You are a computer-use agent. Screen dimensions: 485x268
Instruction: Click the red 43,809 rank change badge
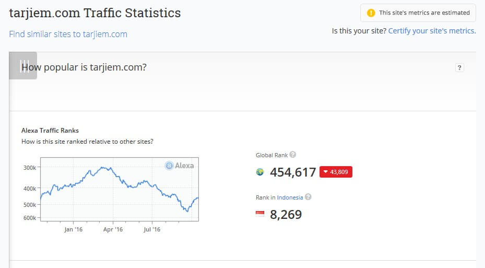(336, 172)
